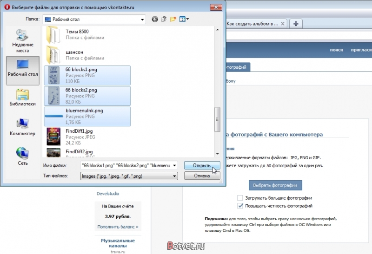The width and height of the screenshot is (372, 254).
Task: Click Выбрать фотографии button on page
Action: [x=275, y=185]
